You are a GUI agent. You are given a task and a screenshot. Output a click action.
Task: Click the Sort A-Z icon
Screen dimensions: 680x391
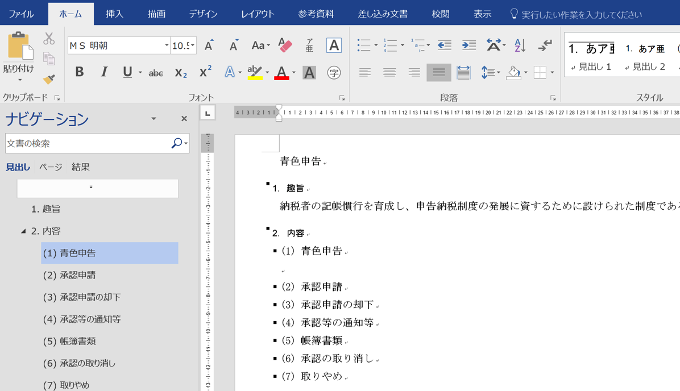tap(520, 45)
